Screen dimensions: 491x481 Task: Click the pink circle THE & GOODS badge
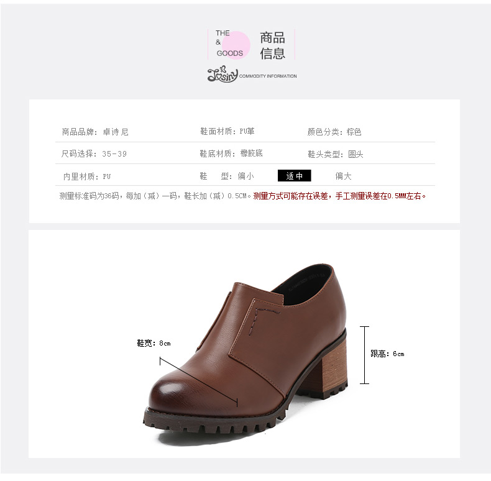(236, 45)
